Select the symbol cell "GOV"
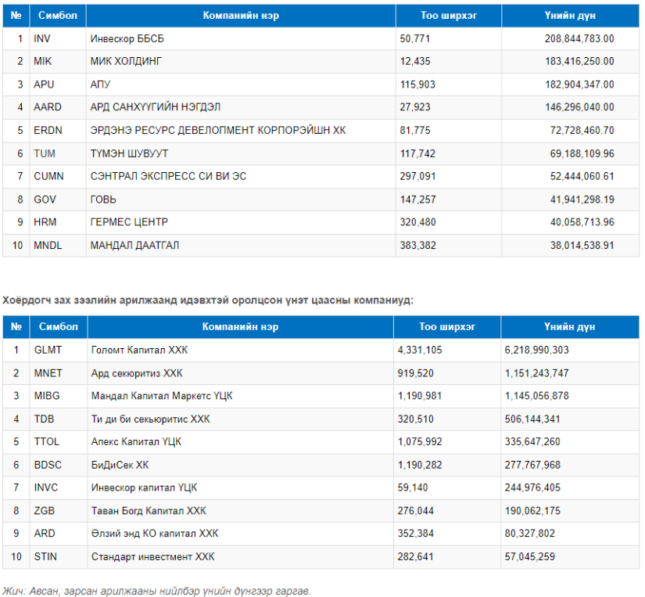Viewport: 645px width, 597px height. [45, 200]
